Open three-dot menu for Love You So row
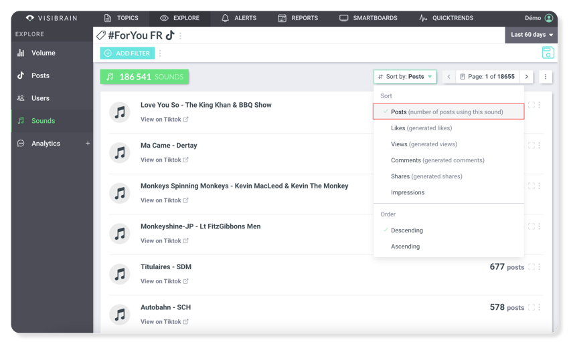Viewport: 569px width, 344px height. [540, 105]
